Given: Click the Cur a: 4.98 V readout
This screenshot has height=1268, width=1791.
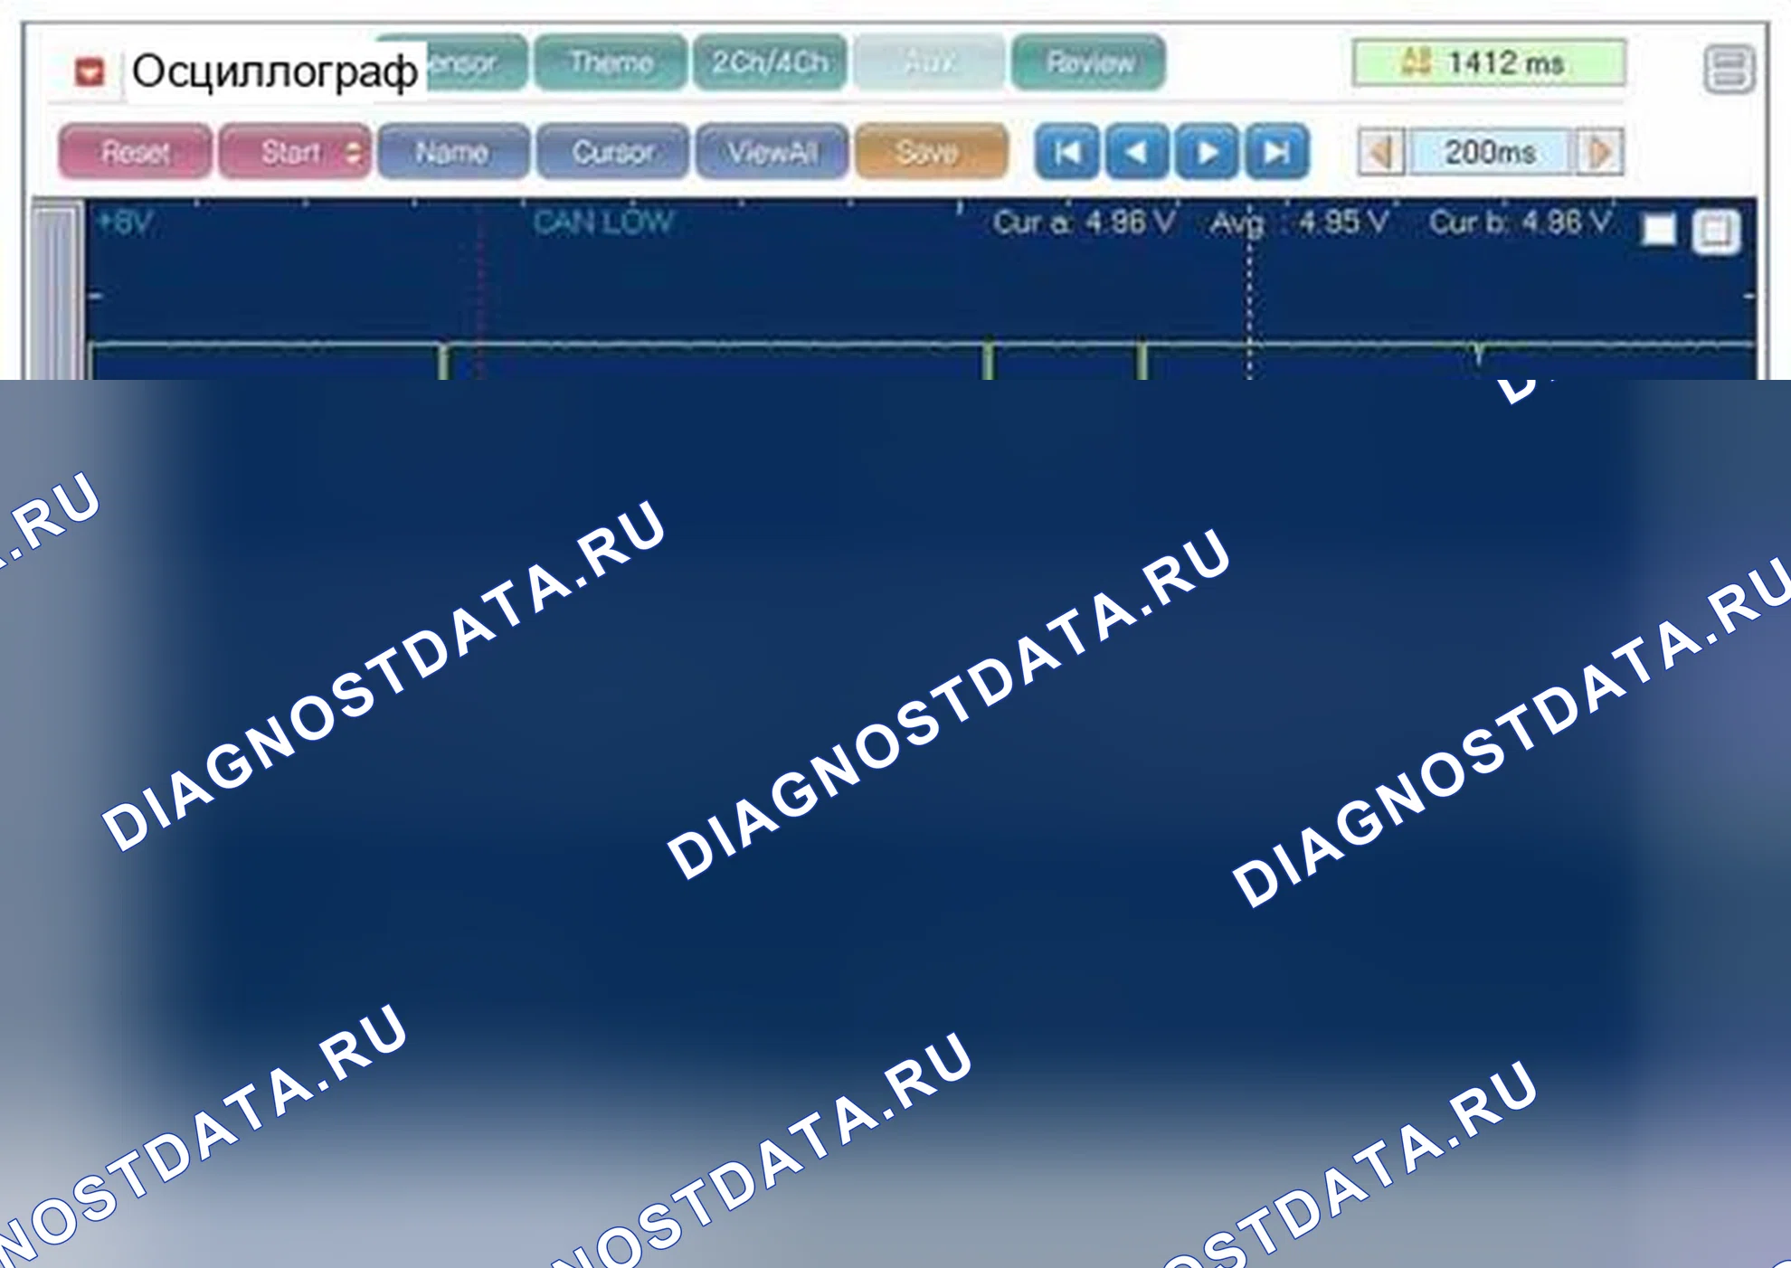Looking at the screenshot, I should [1084, 222].
